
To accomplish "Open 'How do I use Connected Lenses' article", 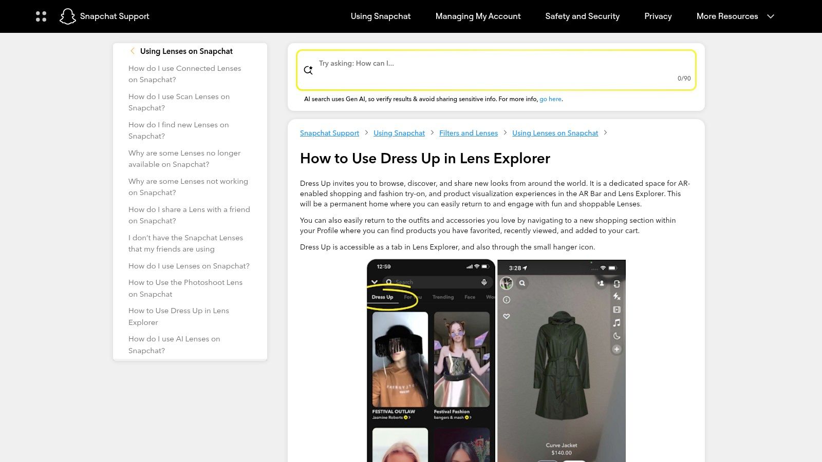I will (x=184, y=74).
